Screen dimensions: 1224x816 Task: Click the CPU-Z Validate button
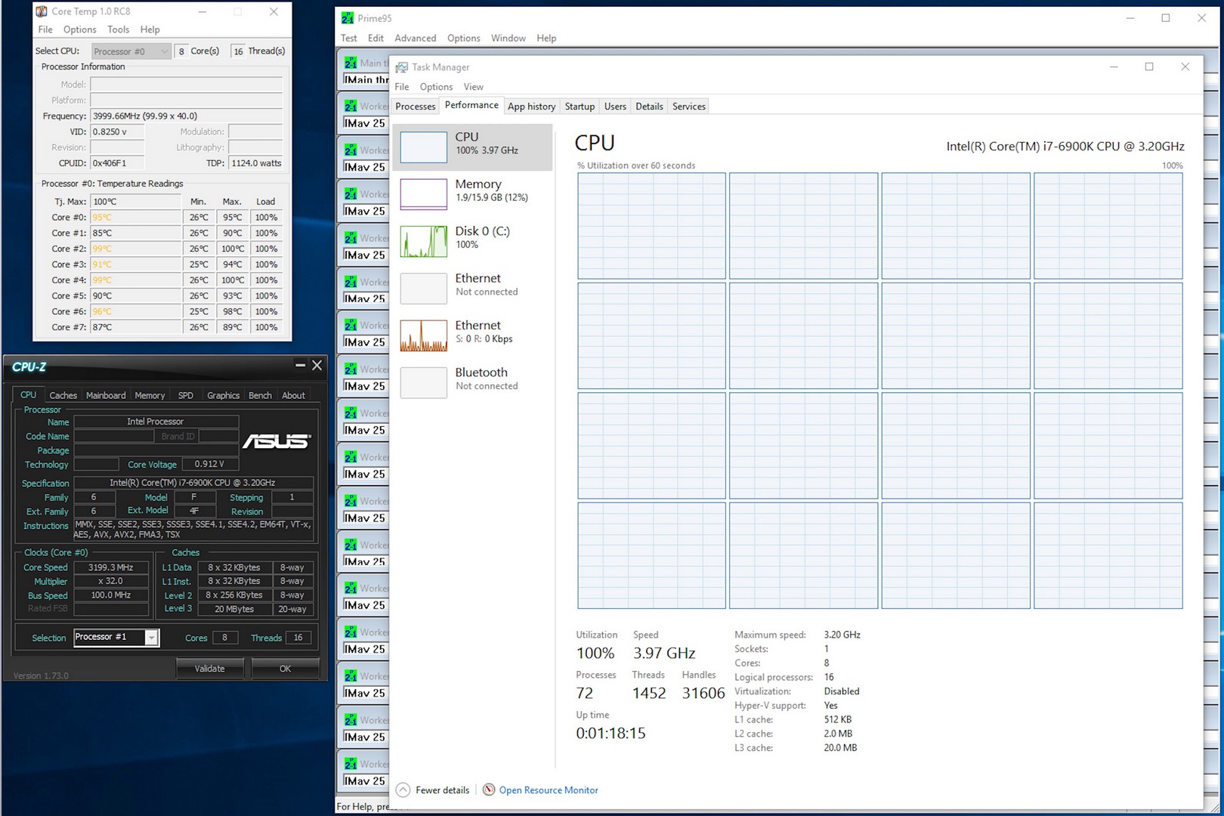[x=210, y=669]
